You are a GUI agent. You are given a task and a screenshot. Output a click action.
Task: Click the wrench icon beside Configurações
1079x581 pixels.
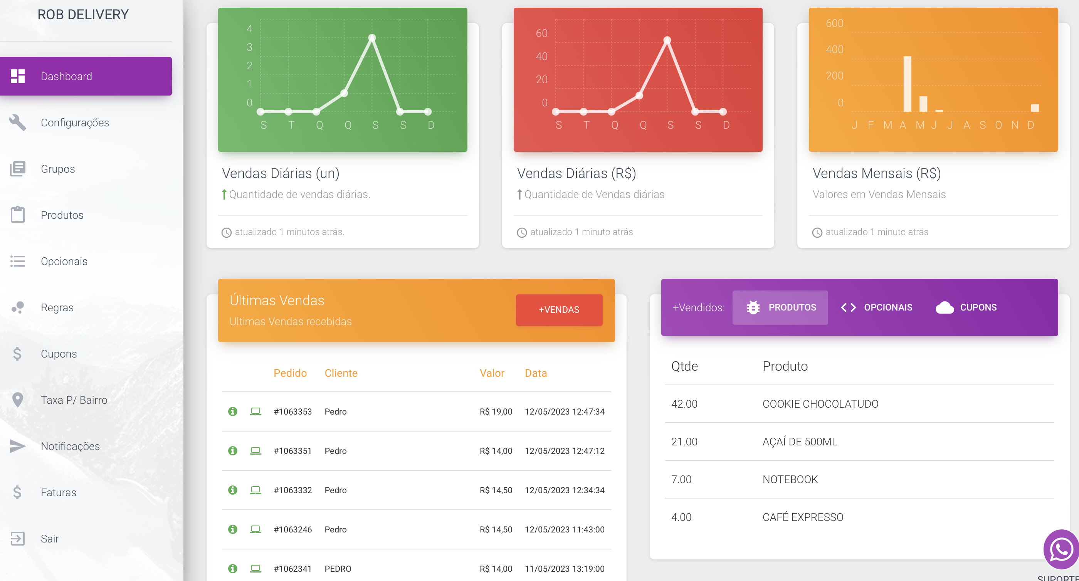pyautogui.click(x=18, y=123)
